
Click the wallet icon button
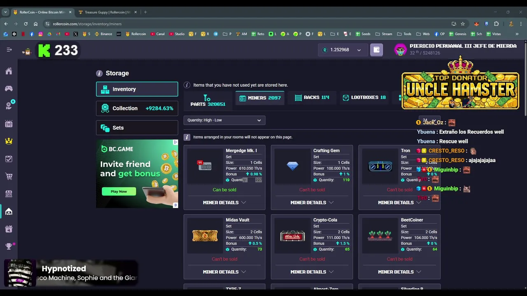tap(376, 50)
